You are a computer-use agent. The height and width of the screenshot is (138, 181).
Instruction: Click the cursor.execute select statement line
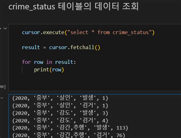coord(88,32)
